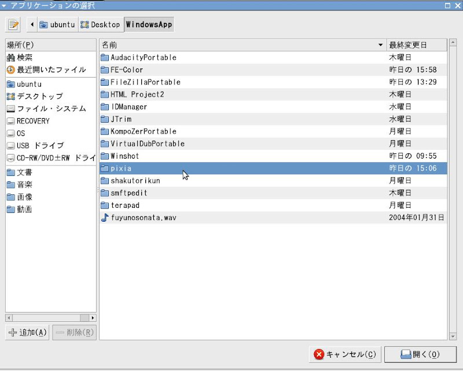
Task: Select デスクトップ in the places list
Action: pyautogui.click(x=50, y=96)
